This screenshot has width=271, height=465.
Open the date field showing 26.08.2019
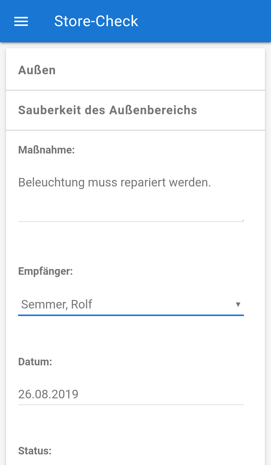(48, 394)
